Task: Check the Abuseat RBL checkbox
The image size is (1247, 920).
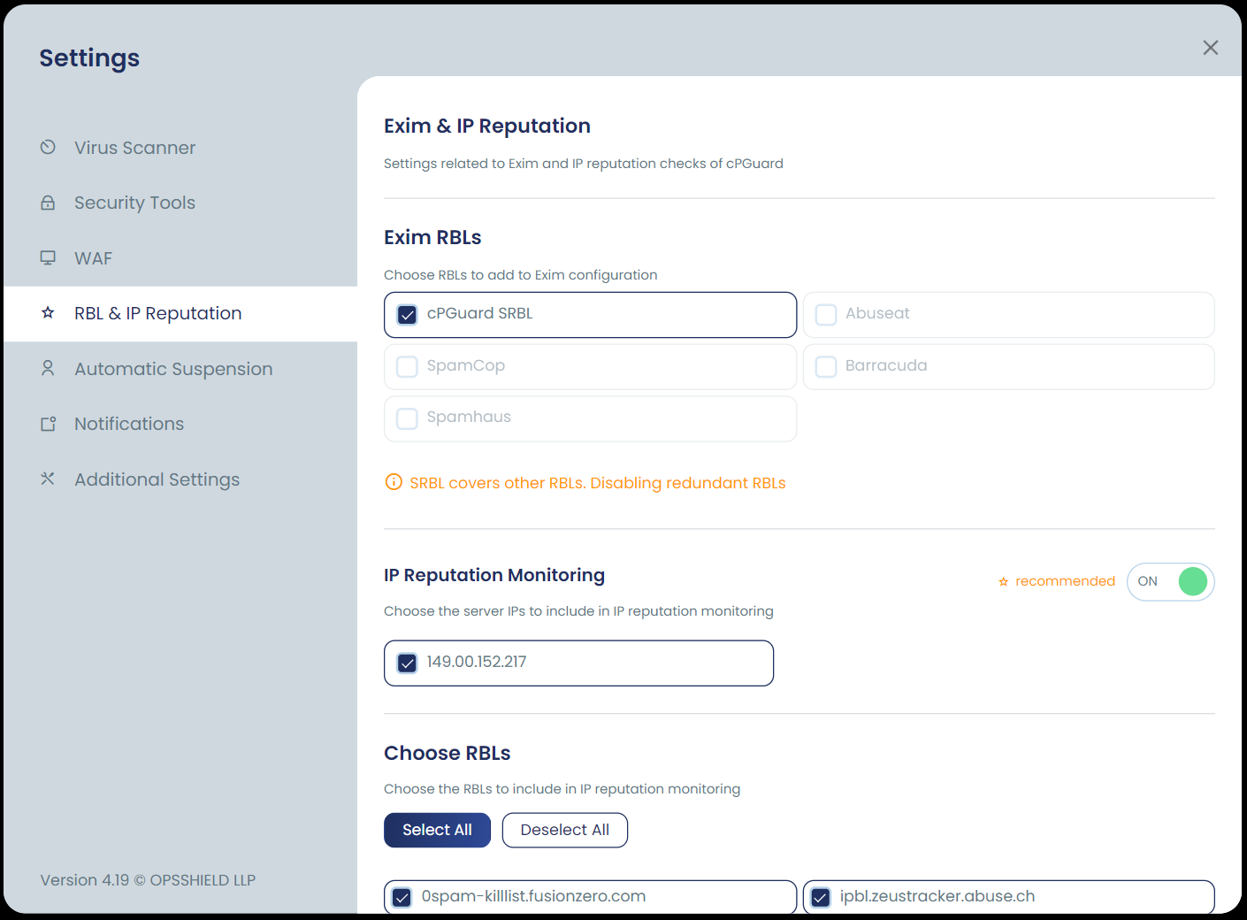Action: point(826,314)
